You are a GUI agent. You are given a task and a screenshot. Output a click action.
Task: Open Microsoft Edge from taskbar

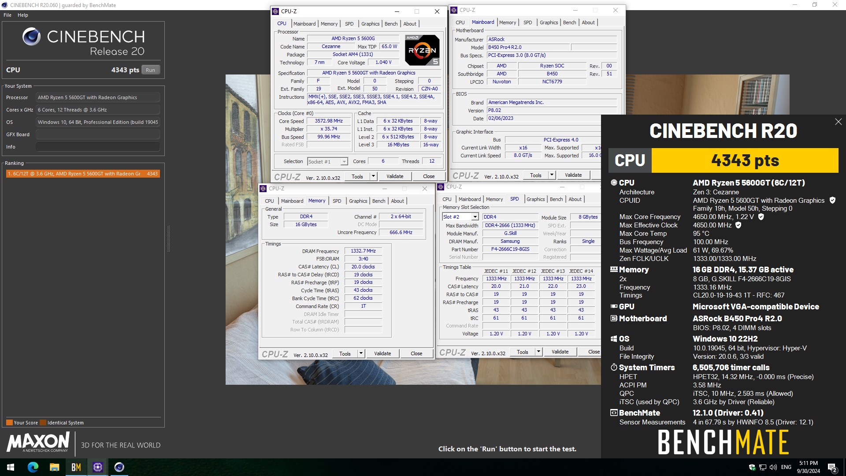[x=33, y=467]
